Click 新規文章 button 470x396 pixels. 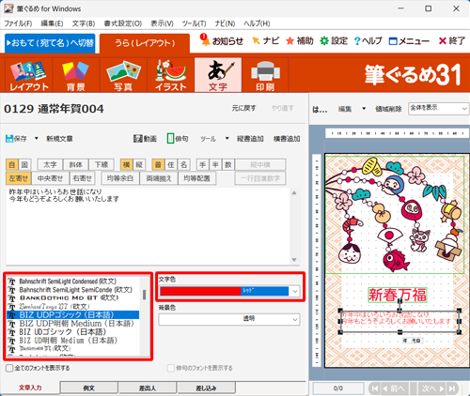pos(59,139)
